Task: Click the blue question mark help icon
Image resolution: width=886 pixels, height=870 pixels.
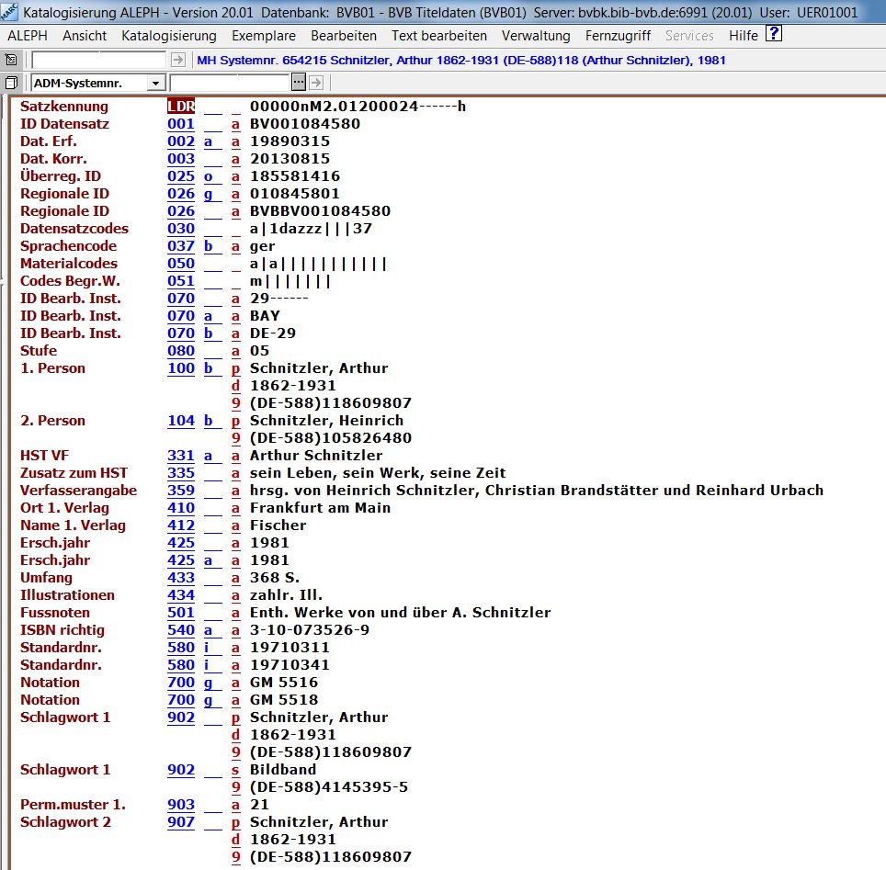Action: 774,35
